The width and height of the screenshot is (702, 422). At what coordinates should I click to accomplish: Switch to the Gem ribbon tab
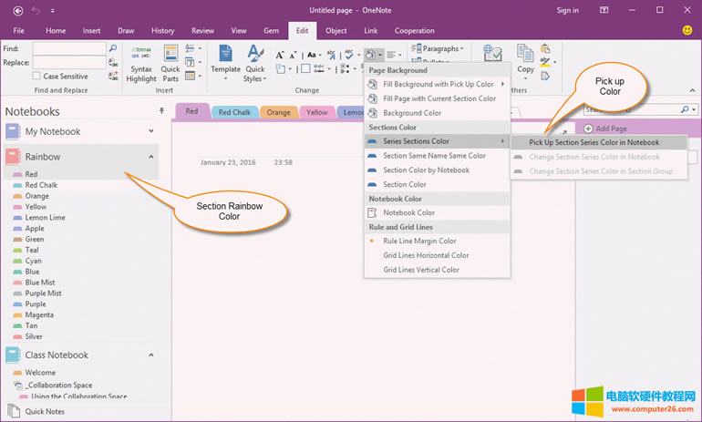tap(270, 30)
